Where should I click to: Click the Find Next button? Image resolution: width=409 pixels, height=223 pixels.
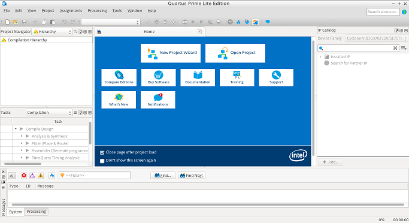(x=192, y=176)
